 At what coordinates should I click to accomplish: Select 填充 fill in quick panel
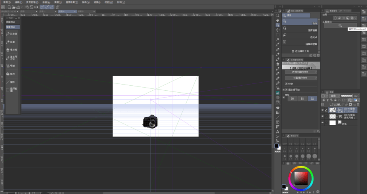pos(12,74)
